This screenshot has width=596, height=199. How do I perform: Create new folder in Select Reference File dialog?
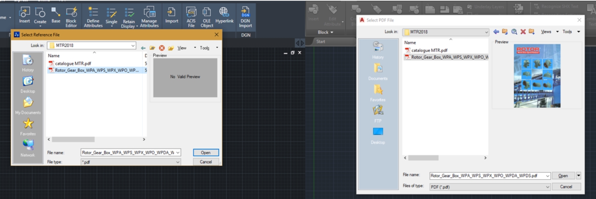tap(171, 48)
